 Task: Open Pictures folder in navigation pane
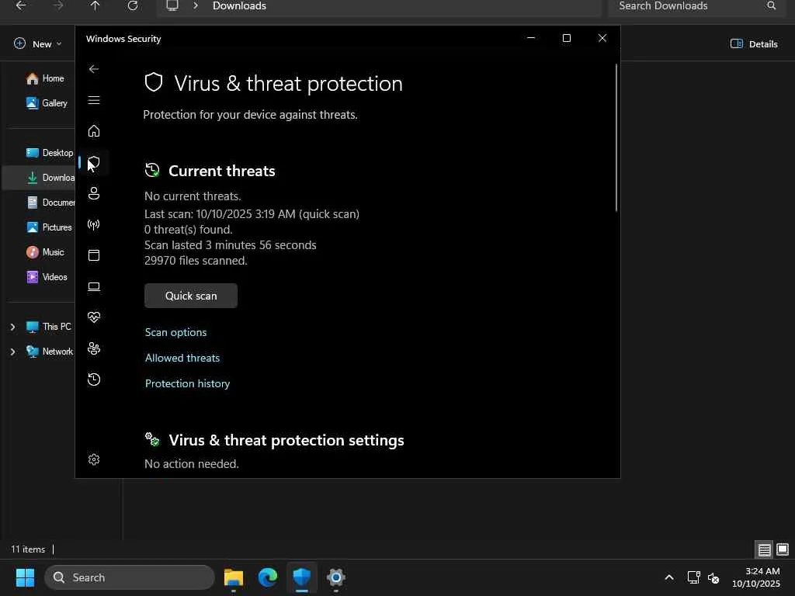pos(49,227)
